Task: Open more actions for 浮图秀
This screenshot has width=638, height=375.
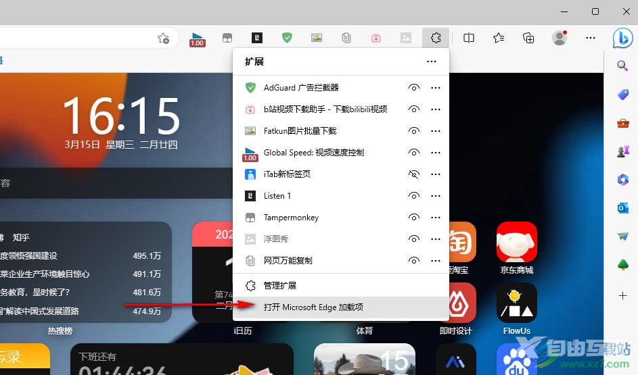Action: pos(436,239)
